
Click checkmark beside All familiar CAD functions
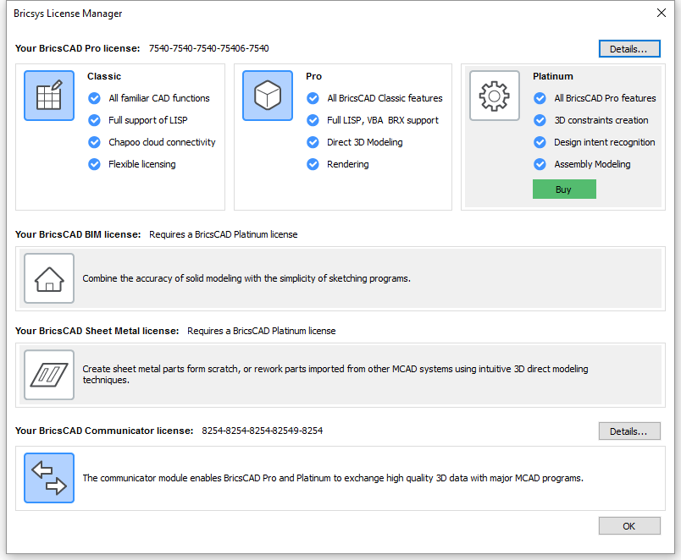[x=94, y=98]
